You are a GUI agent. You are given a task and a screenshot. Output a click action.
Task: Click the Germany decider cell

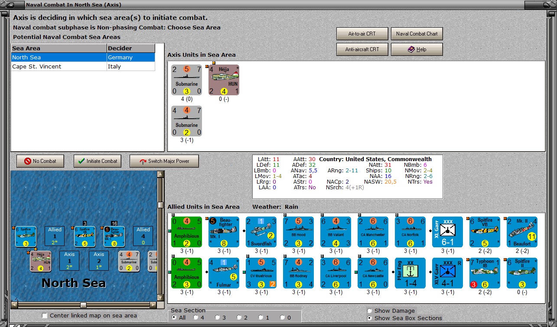pos(131,58)
